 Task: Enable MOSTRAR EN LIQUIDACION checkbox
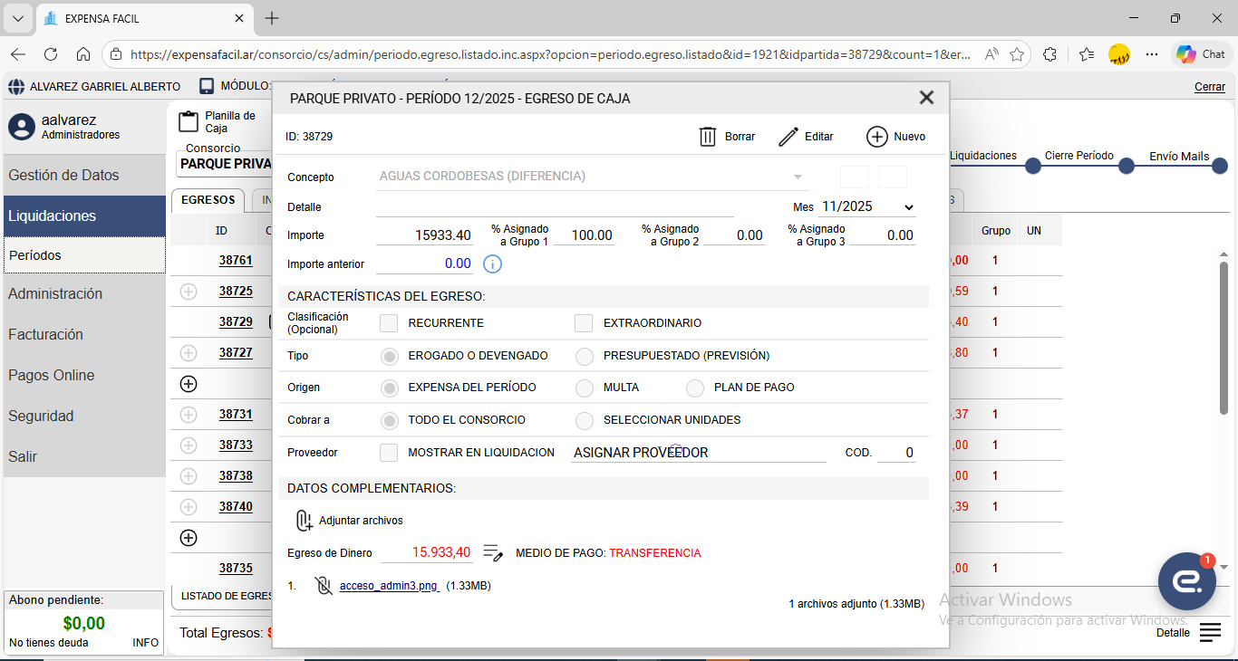click(389, 453)
